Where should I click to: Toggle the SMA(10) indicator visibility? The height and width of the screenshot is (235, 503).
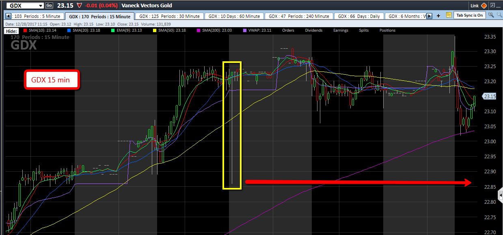pyautogui.click(x=39, y=30)
